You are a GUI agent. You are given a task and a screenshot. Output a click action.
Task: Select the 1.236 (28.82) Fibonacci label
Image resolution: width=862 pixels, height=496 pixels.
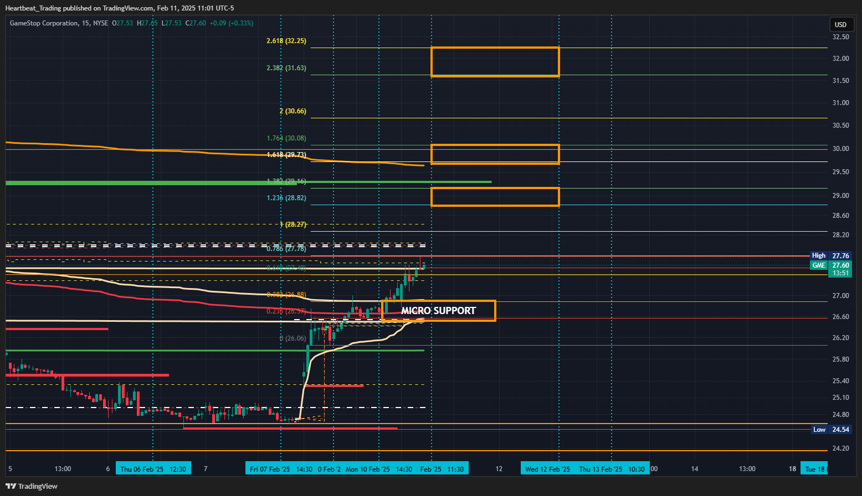coord(286,198)
